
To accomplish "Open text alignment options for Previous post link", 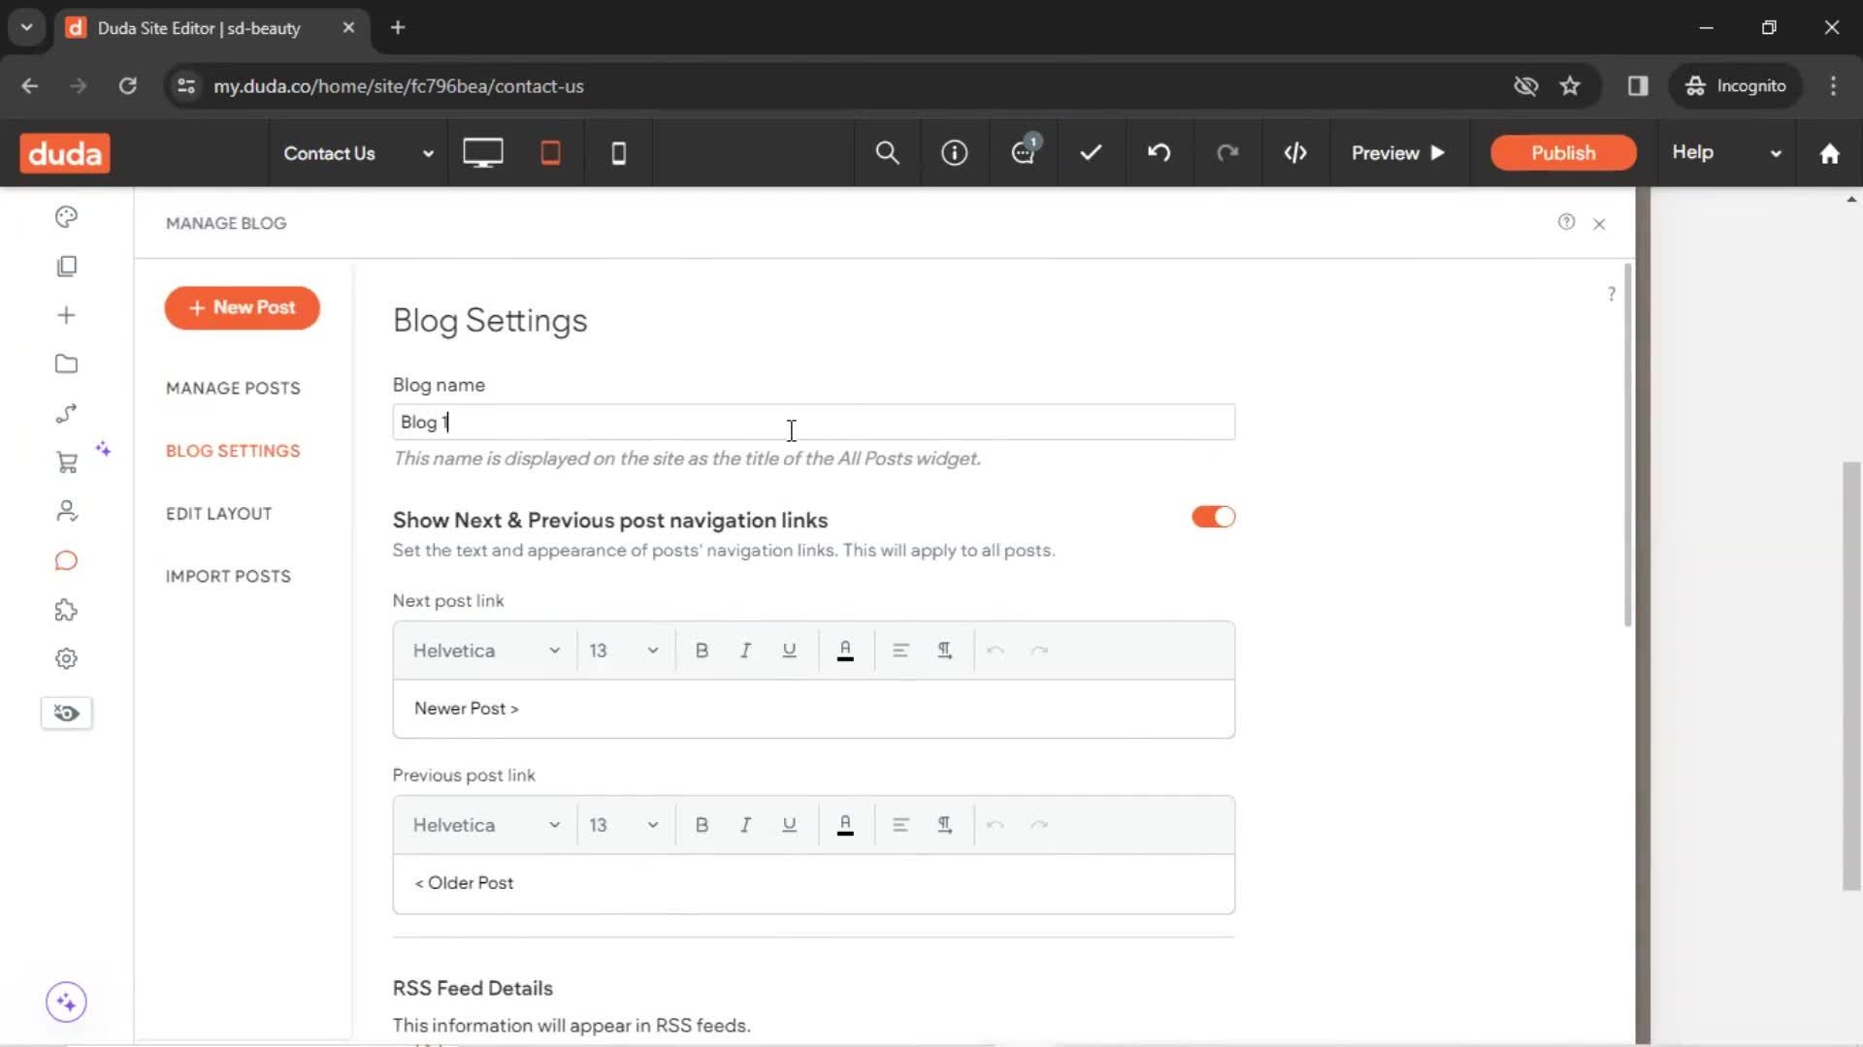I will click(900, 825).
